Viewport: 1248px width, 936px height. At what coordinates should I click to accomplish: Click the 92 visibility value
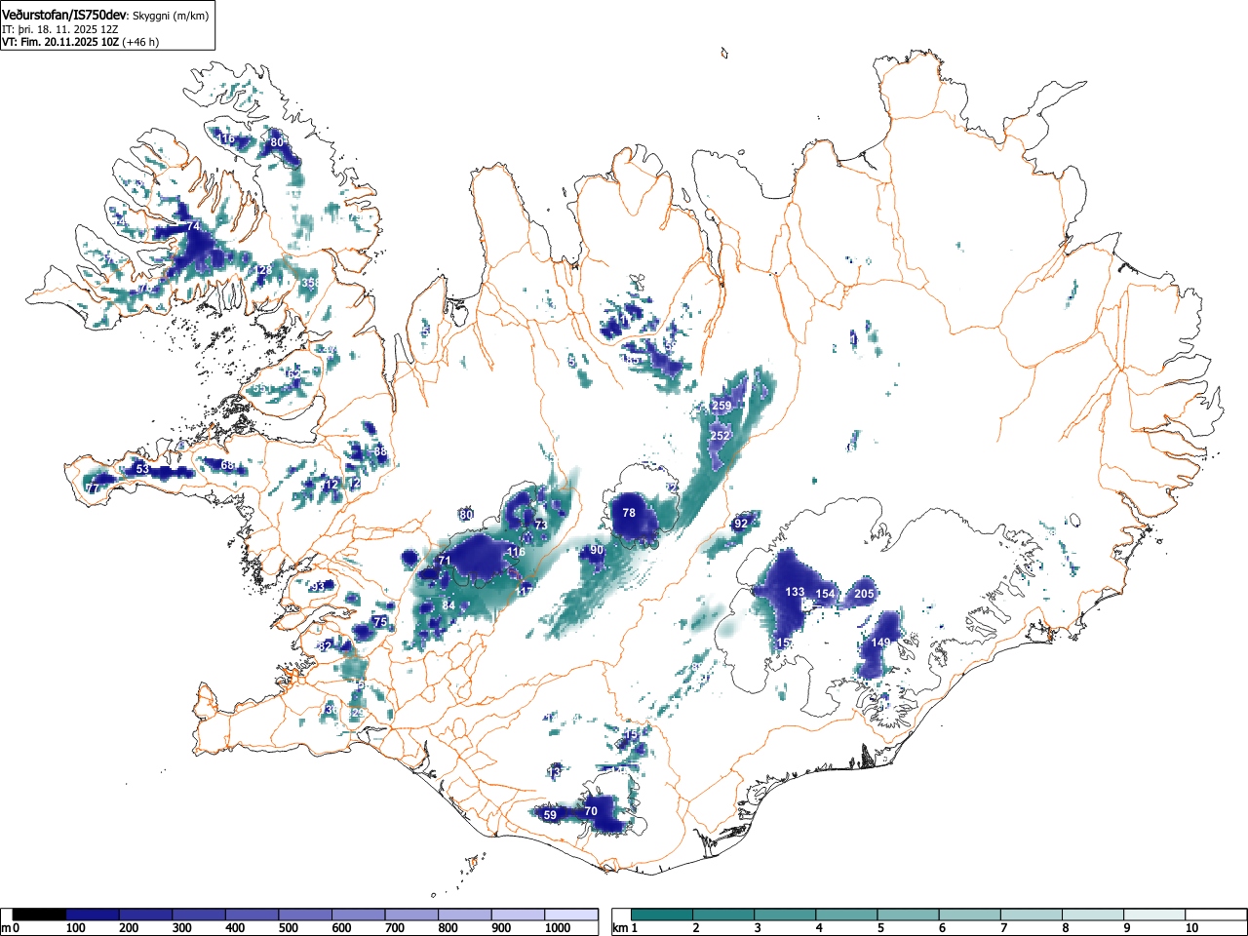[x=741, y=524]
